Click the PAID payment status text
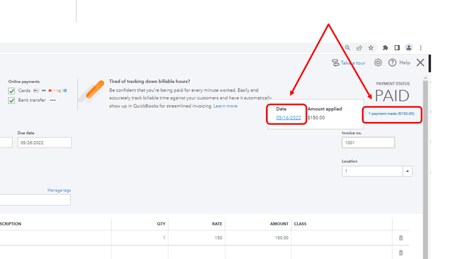 [392, 96]
